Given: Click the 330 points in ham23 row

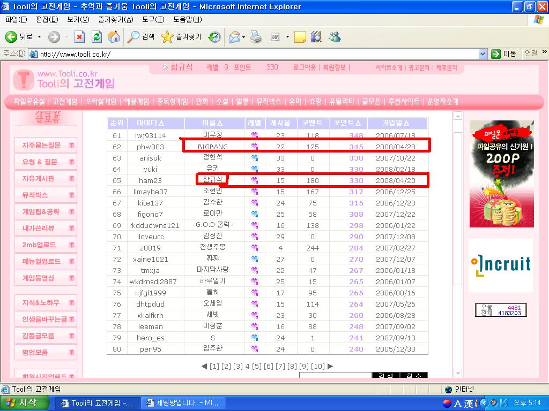Looking at the screenshot, I should point(356,180).
